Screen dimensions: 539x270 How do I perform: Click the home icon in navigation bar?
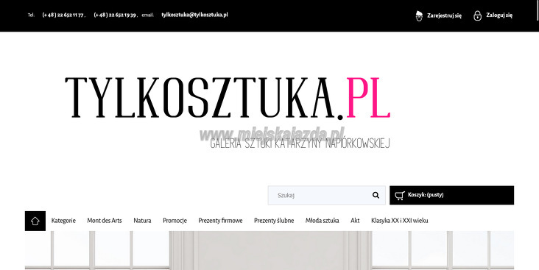pyautogui.click(x=35, y=221)
